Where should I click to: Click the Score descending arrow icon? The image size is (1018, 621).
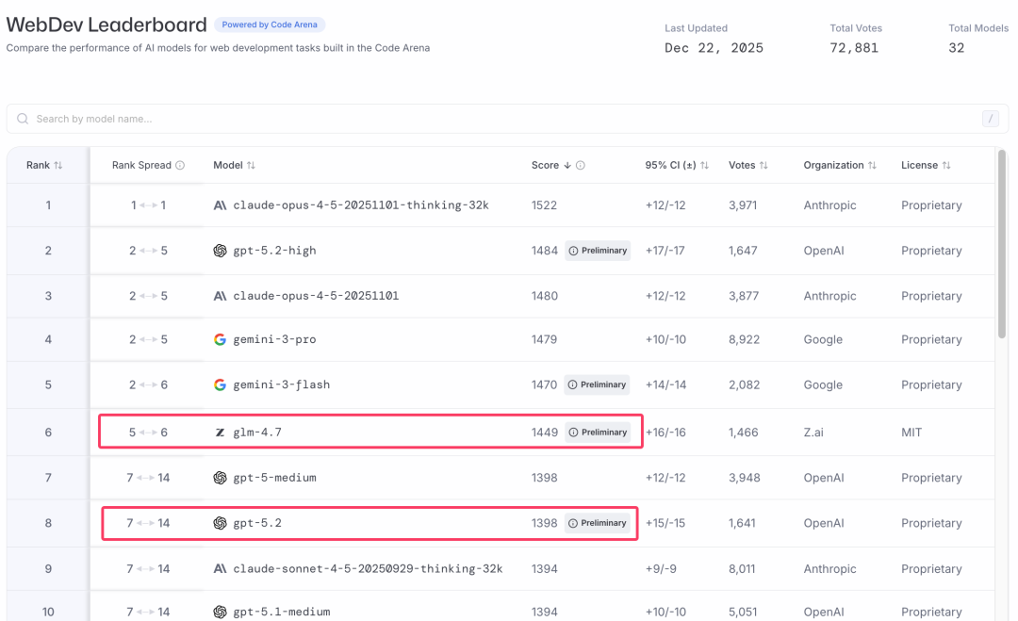tap(567, 166)
